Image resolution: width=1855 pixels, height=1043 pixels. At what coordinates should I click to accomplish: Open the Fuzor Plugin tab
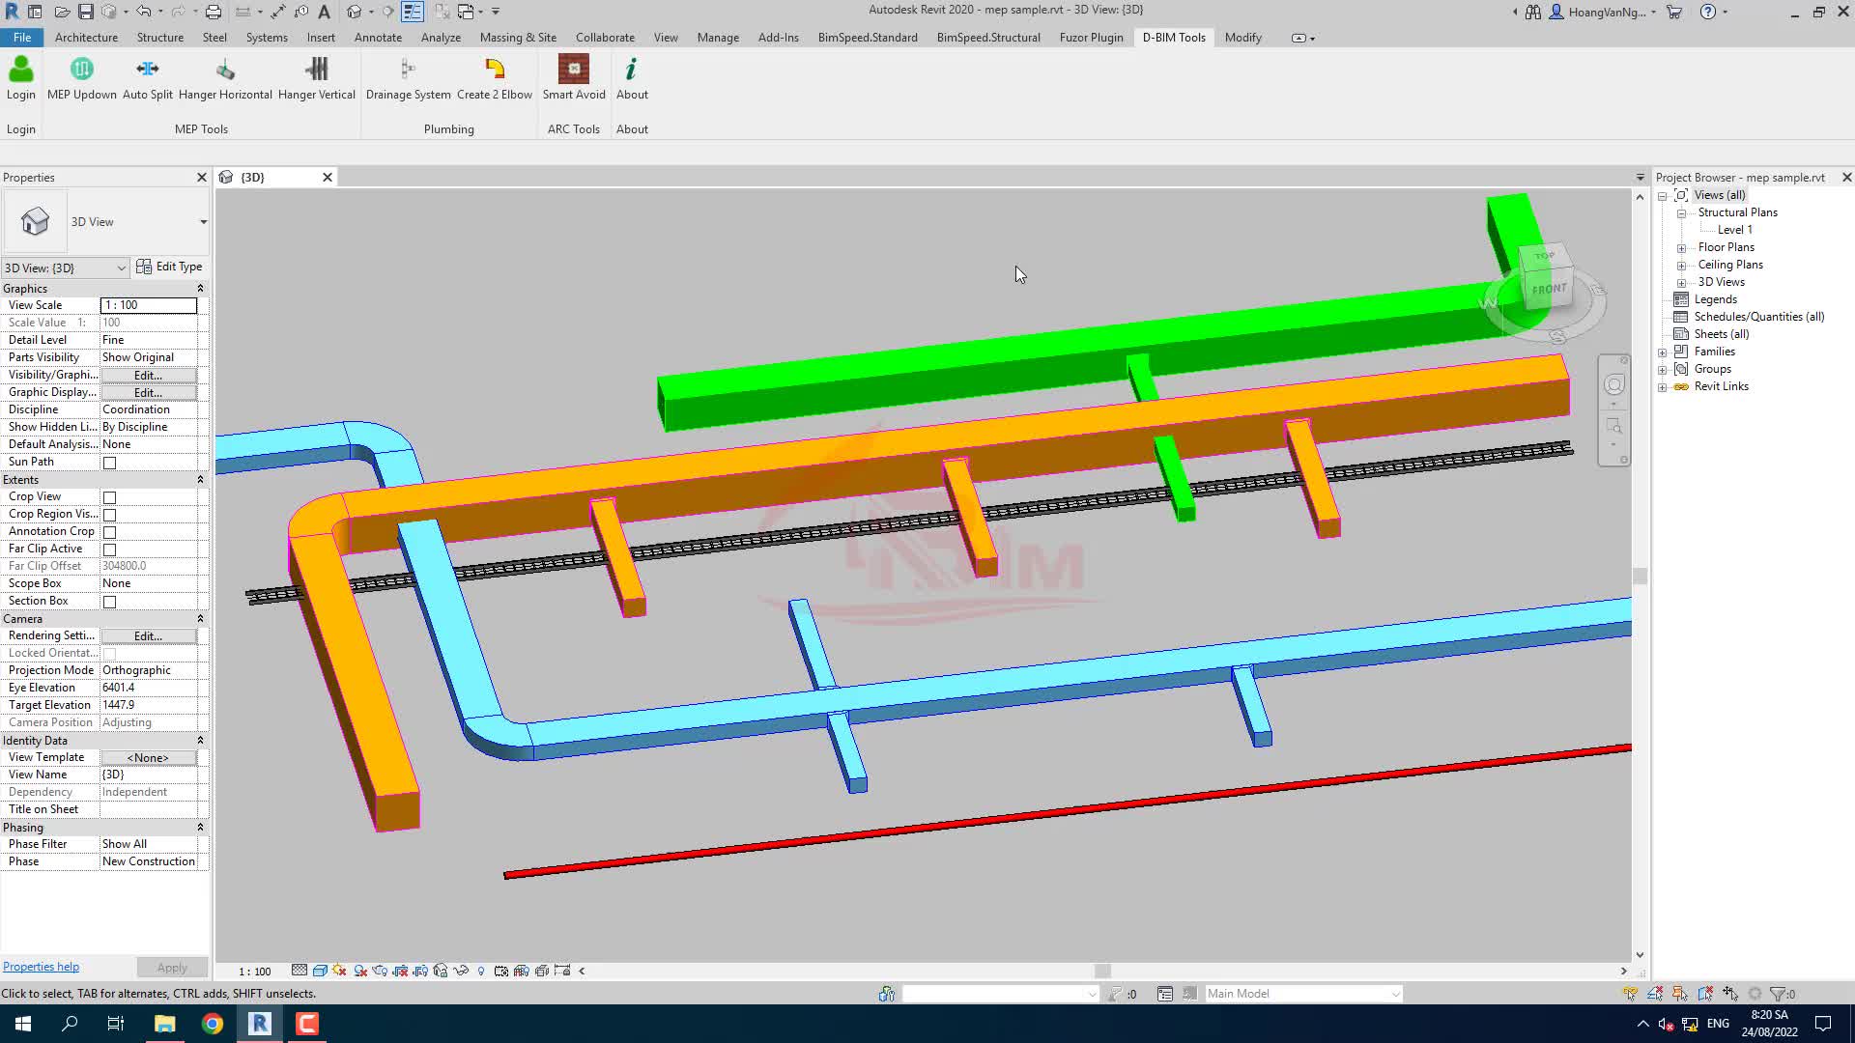coord(1091,38)
